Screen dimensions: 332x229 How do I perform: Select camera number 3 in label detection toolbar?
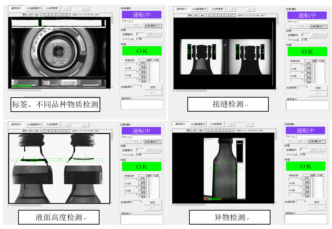pyautogui.click(x=54, y=15)
